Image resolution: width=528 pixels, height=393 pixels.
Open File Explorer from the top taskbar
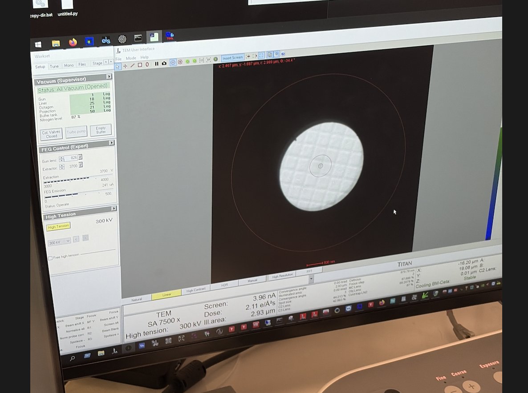pos(56,44)
